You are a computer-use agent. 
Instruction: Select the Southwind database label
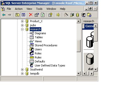[x=36, y=69]
